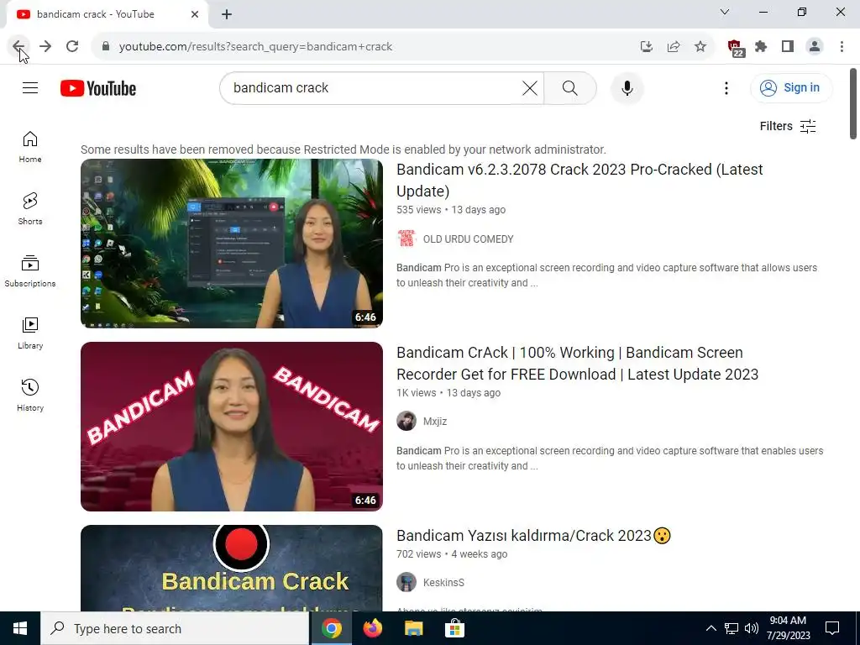
Task: Open Shorts in the sidebar
Action: tap(30, 209)
